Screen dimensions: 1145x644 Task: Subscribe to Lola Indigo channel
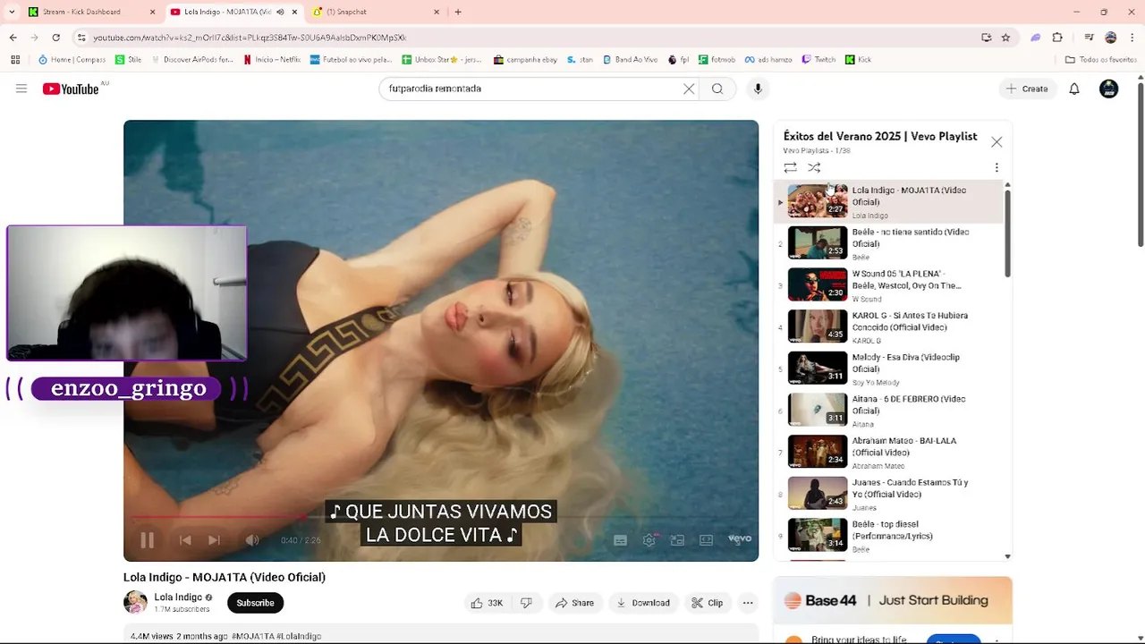coord(255,603)
